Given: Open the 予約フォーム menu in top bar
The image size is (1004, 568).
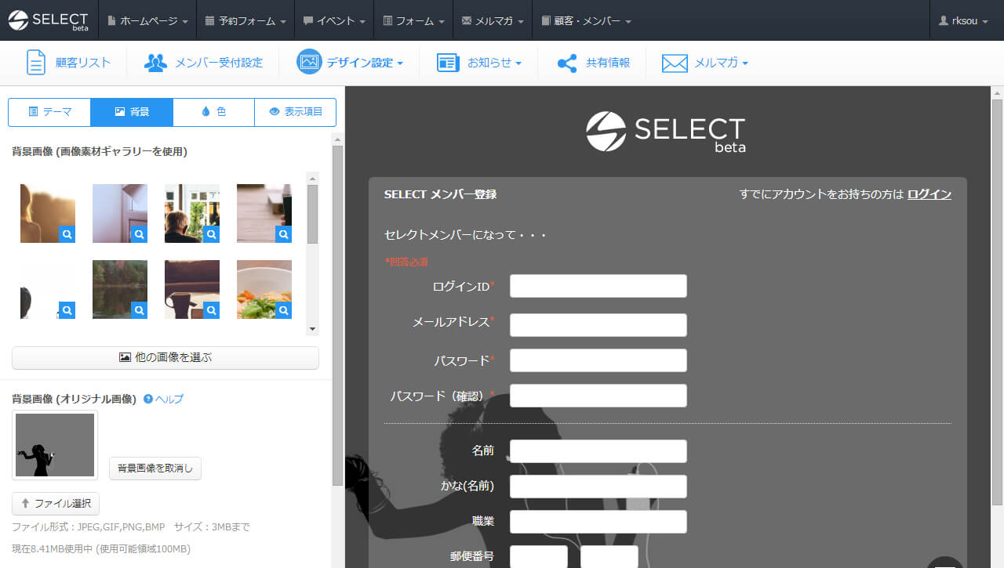Looking at the screenshot, I should click(x=245, y=20).
